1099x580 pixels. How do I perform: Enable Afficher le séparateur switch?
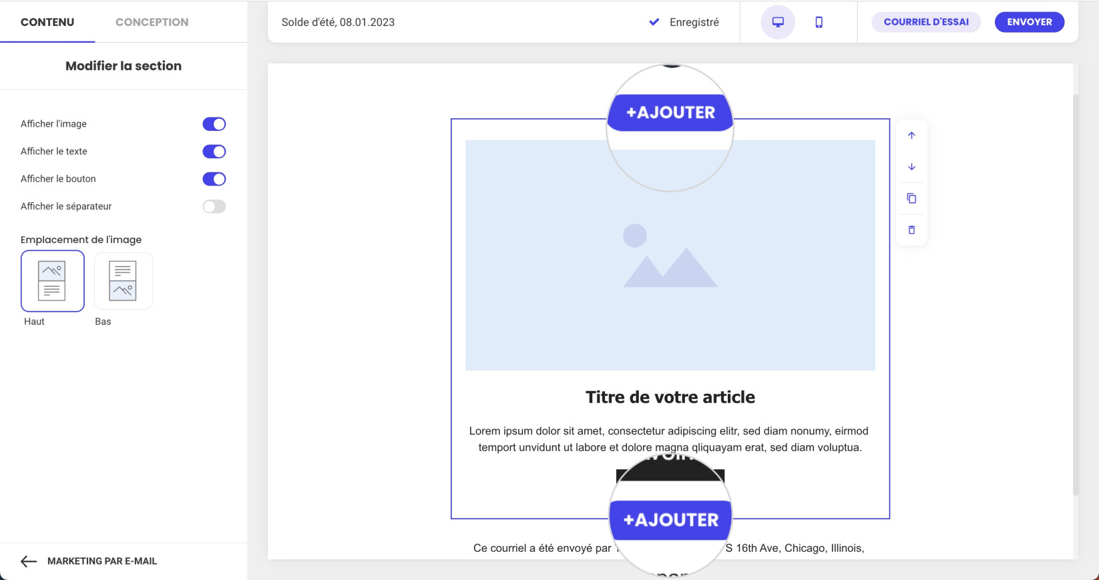coord(214,206)
